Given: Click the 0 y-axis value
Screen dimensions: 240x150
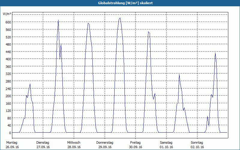Looking at the screenshot, I should click(x=10, y=133).
